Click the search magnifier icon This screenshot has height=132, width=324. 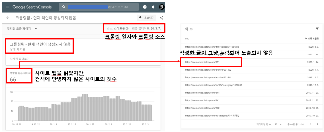point(64,7)
